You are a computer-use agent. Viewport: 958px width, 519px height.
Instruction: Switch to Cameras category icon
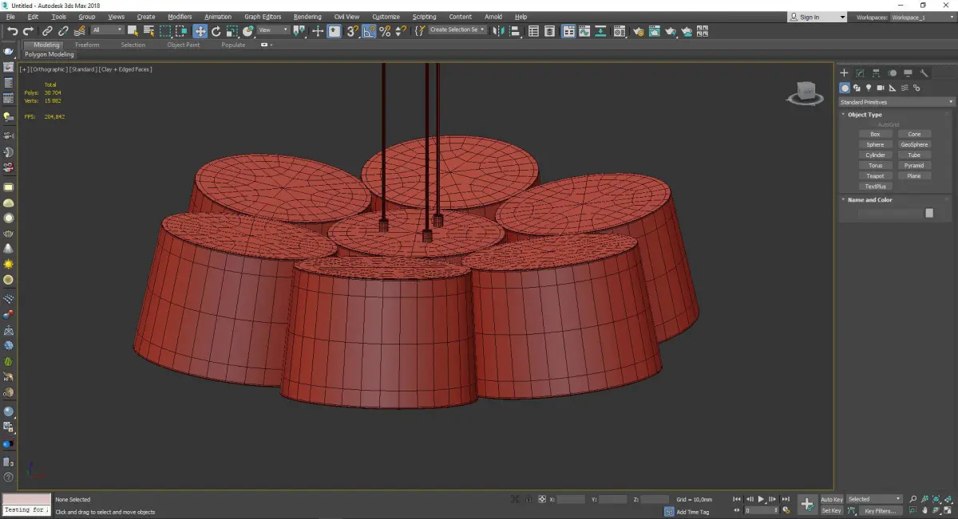tap(880, 88)
